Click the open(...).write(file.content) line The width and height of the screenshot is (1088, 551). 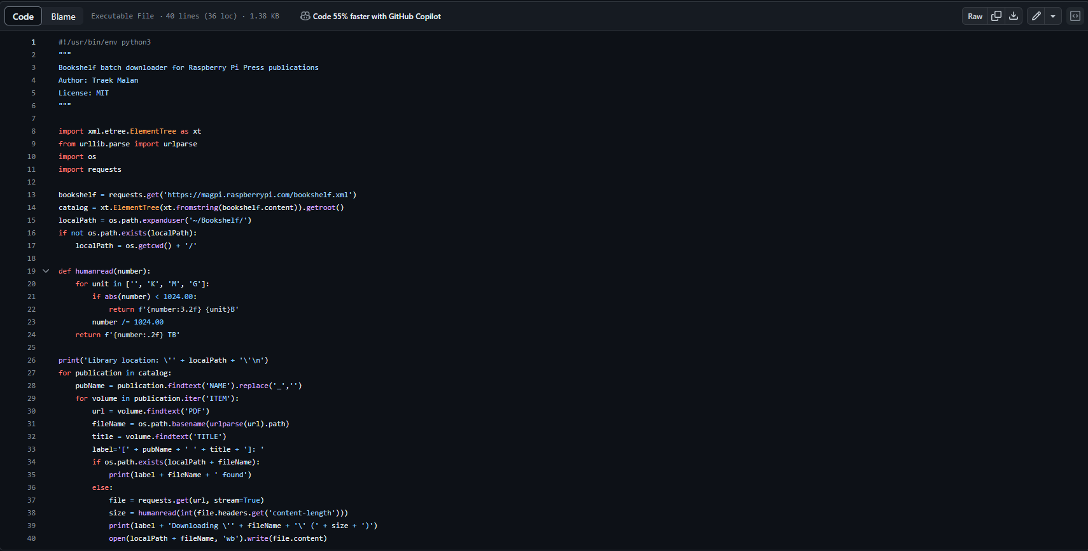point(218,538)
